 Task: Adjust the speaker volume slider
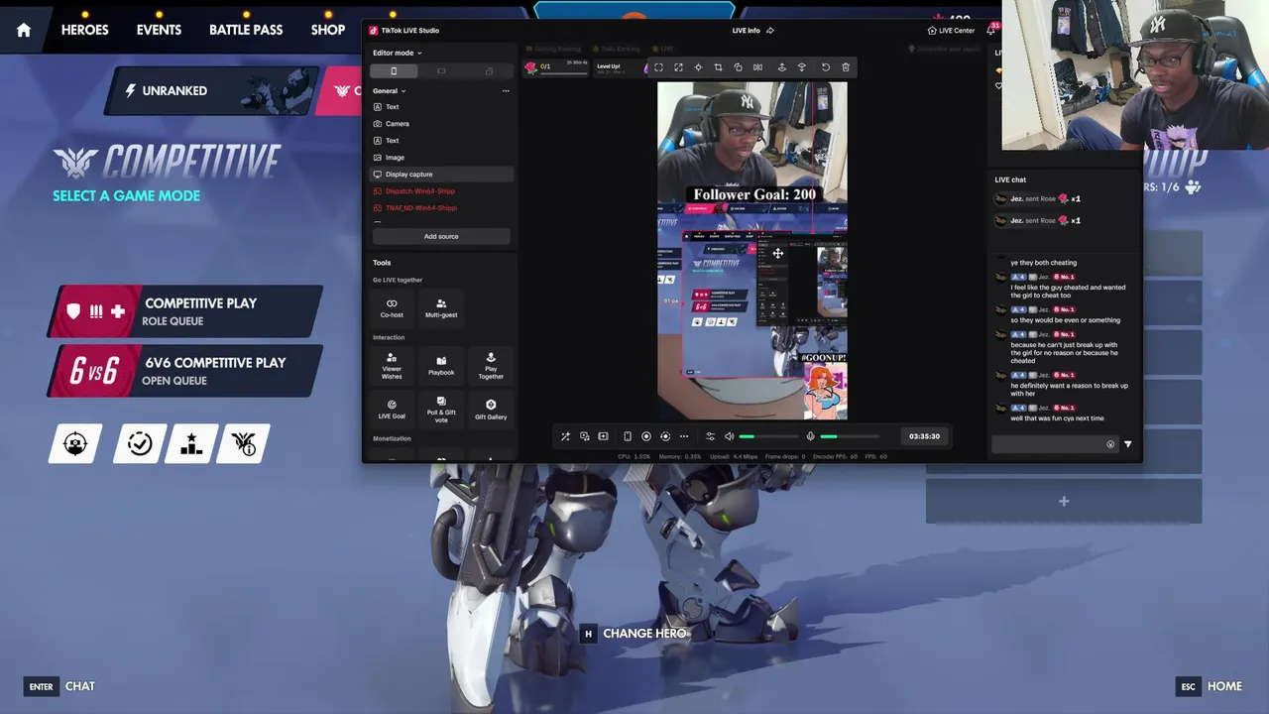point(768,436)
